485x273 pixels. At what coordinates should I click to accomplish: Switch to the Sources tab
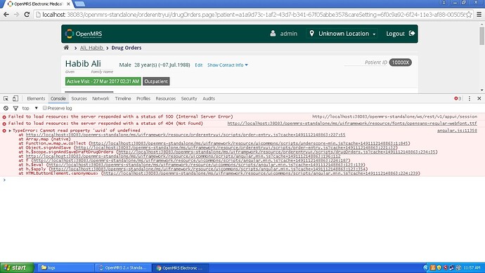tap(79, 98)
